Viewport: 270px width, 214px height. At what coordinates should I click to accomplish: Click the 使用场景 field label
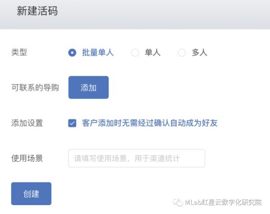click(x=27, y=158)
